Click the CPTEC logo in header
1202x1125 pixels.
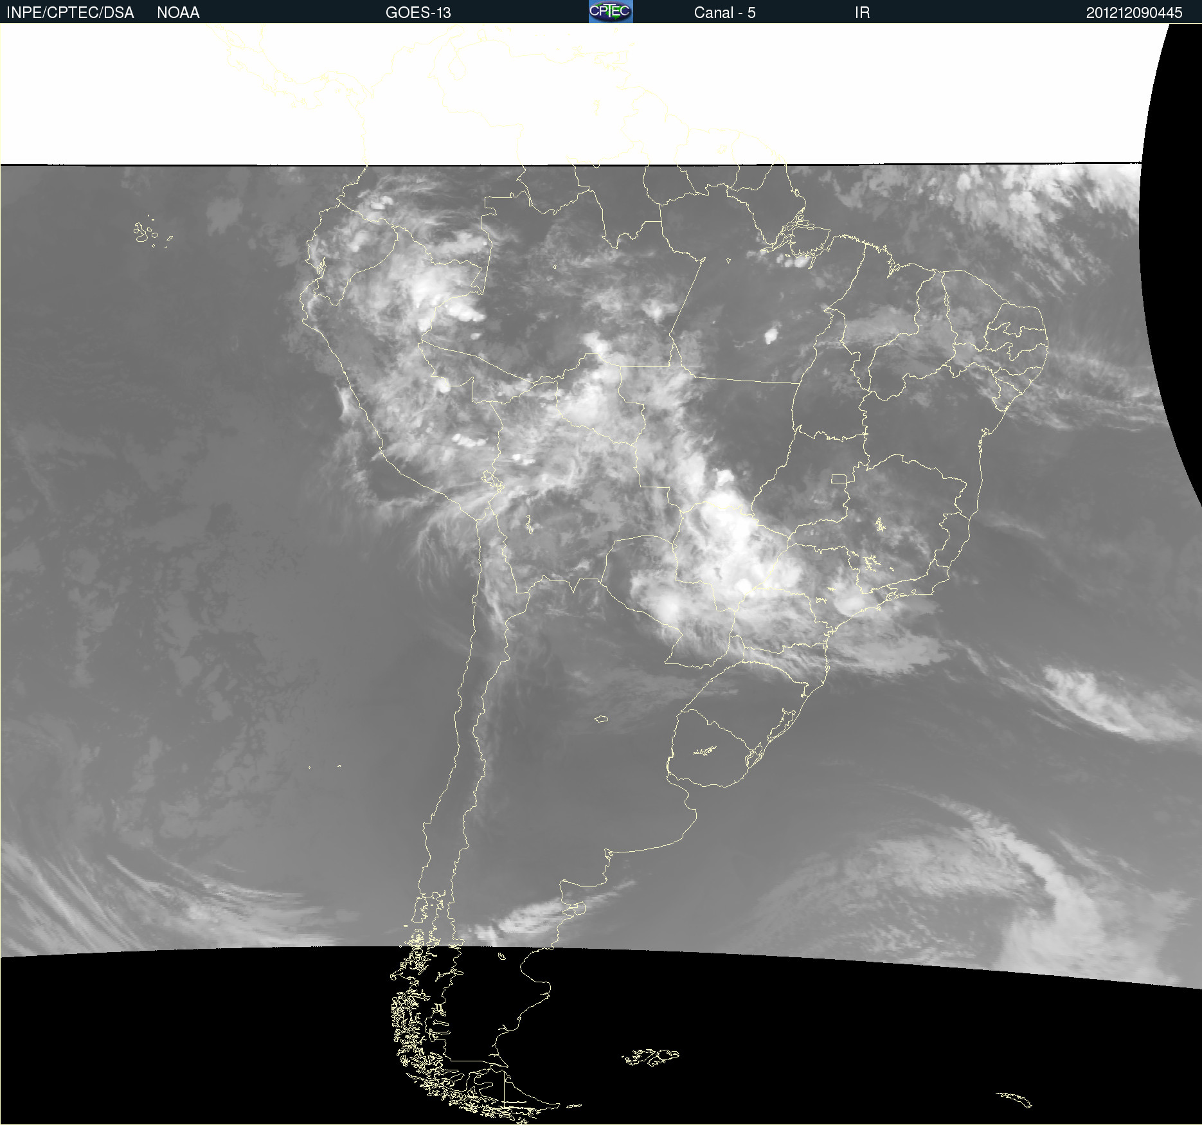tap(611, 12)
